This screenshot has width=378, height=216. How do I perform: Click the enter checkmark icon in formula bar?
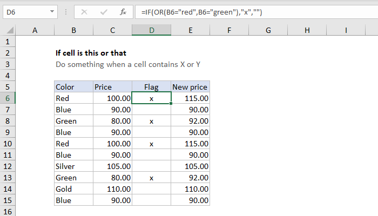click(104, 12)
